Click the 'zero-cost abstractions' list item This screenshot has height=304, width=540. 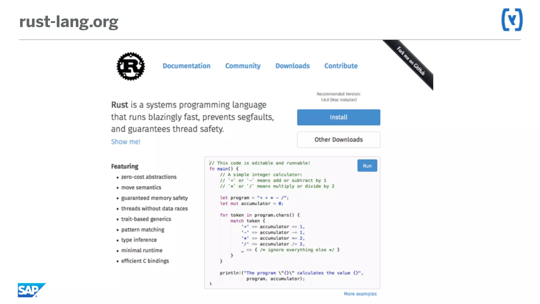(149, 177)
